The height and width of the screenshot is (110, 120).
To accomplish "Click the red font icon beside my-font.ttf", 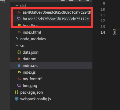I will [19, 79].
